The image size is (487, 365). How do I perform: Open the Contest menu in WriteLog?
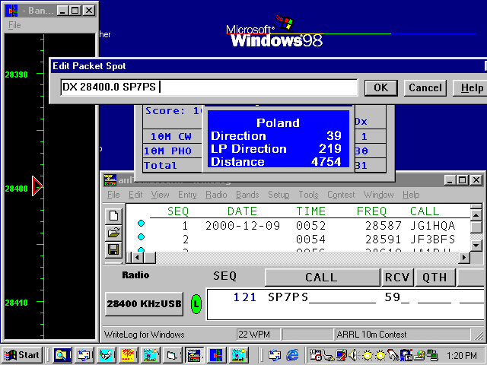click(x=341, y=195)
